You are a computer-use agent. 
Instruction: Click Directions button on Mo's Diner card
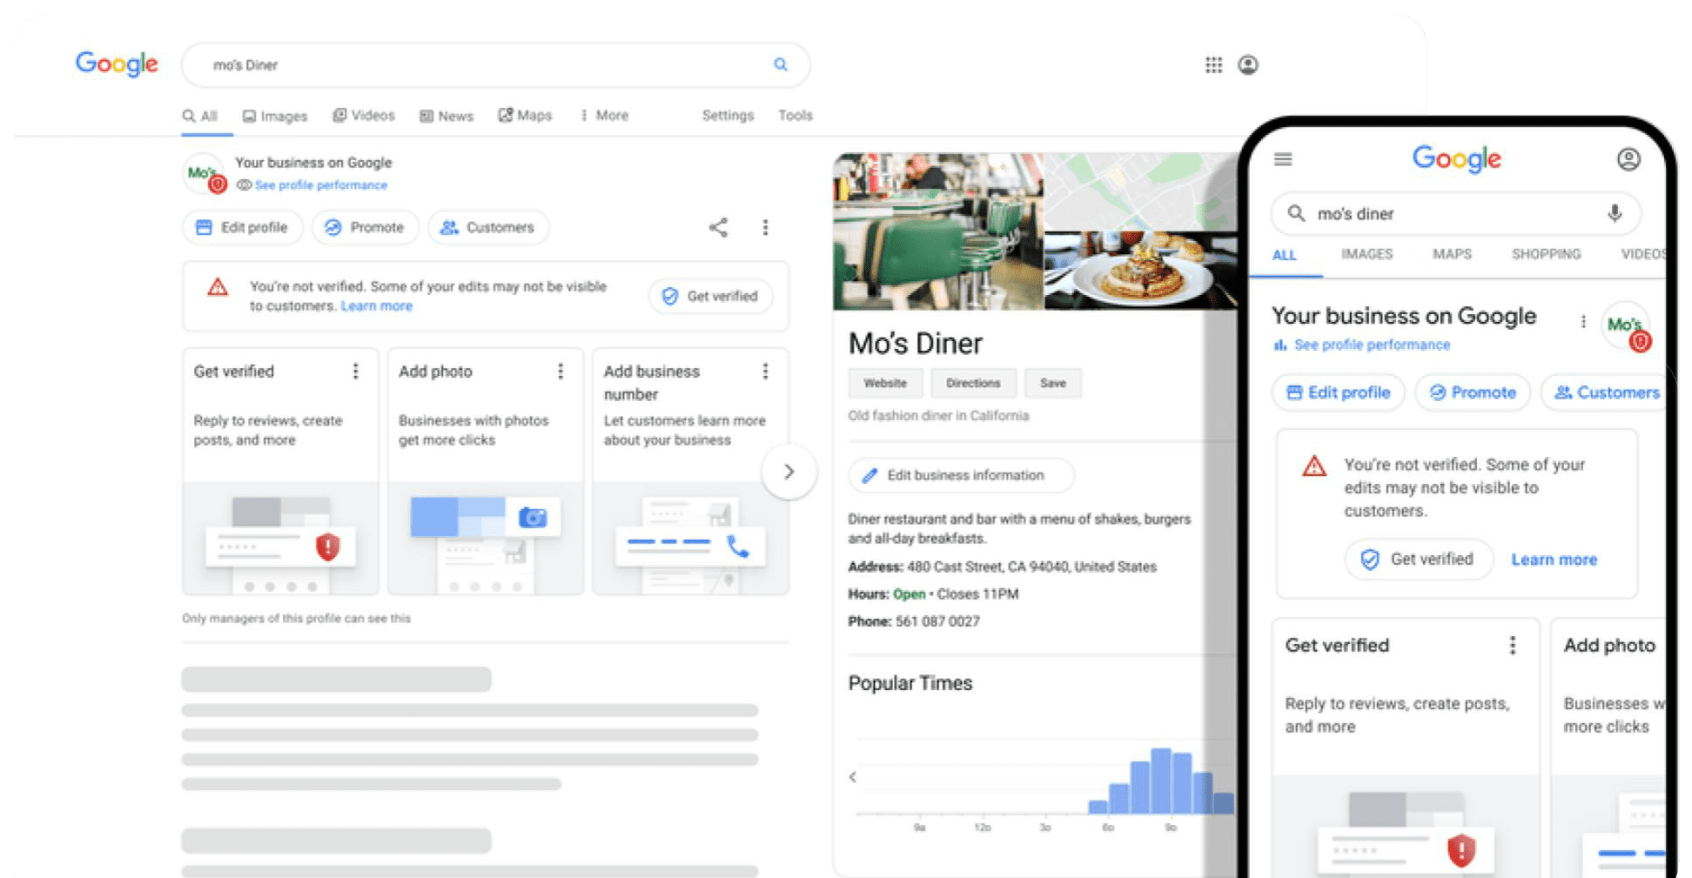pyautogui.click(x=973, y=383)
